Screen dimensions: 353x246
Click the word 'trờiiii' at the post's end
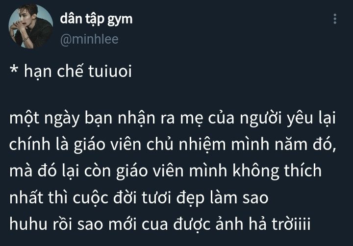[291, 224]
